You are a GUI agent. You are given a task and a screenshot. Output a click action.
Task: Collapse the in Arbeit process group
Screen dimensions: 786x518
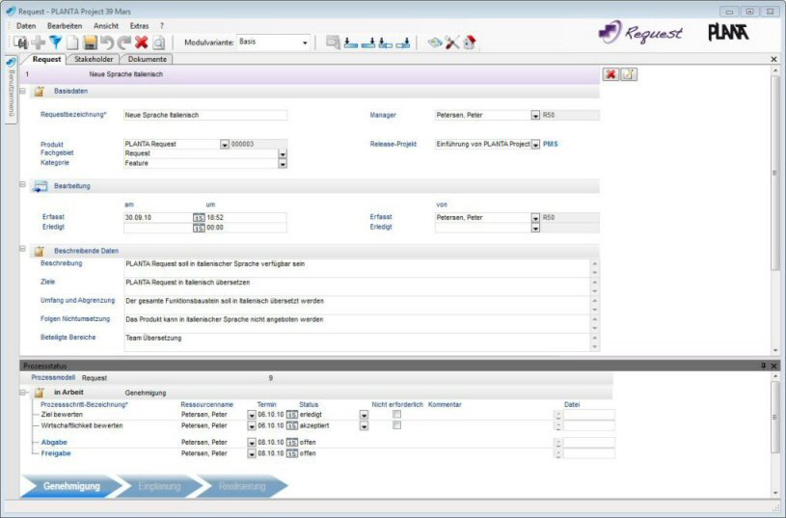click(x=22, y=393)
